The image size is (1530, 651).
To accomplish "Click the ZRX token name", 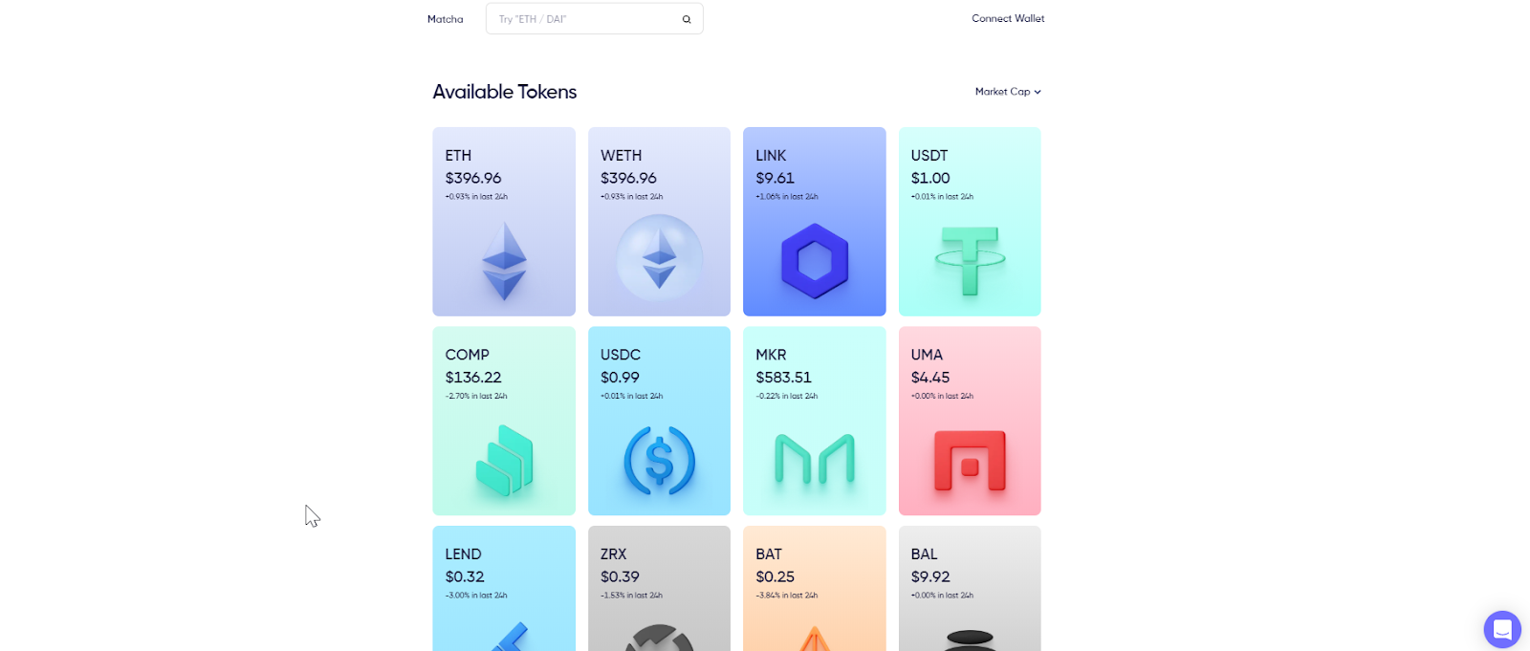I will point(614,554).
